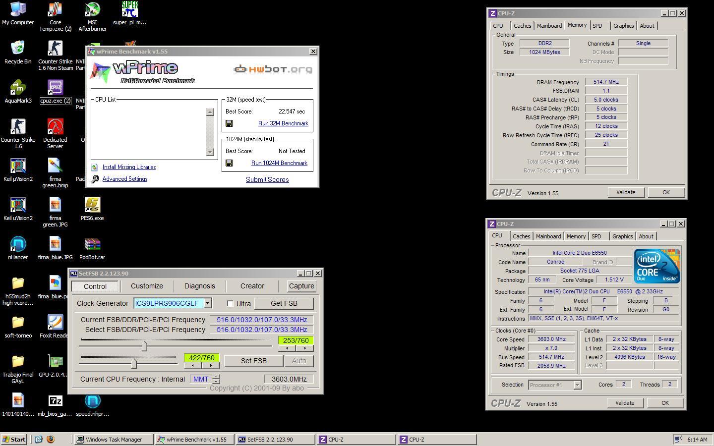Open the Creator tab in SetFSB
714x446 pixels.
[252, 286]
